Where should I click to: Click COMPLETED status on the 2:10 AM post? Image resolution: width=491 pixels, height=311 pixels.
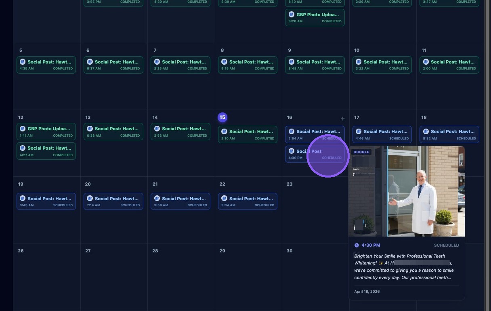(x=264, y=138)
